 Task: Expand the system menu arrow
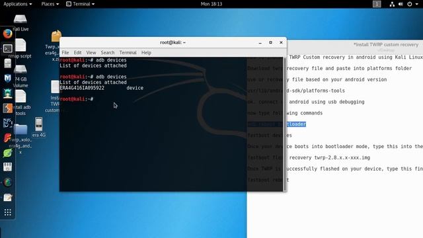pos(417,4)
